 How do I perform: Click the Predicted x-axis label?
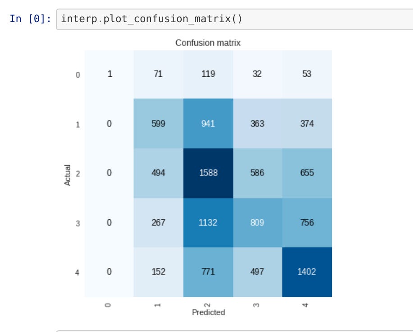208,312
